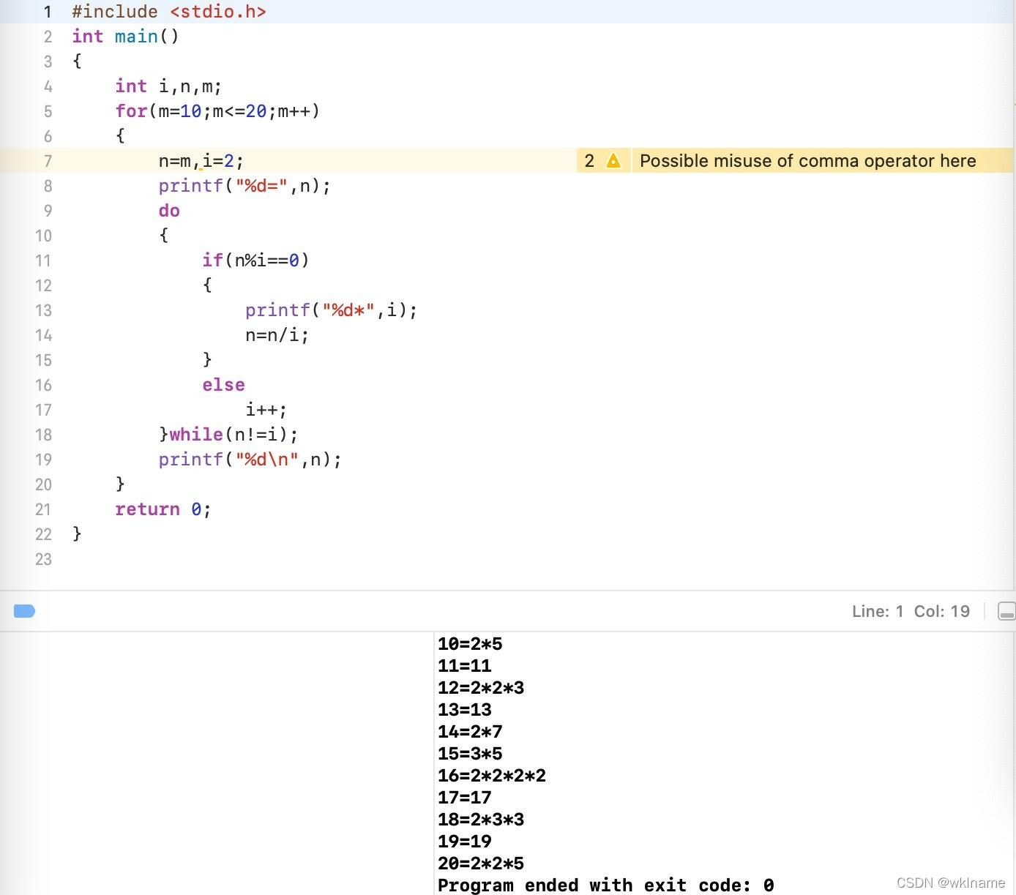This screenshot has height=895, width=1016.
Task: Click 'Program ended with exit code: 0'
Action: 606,885
